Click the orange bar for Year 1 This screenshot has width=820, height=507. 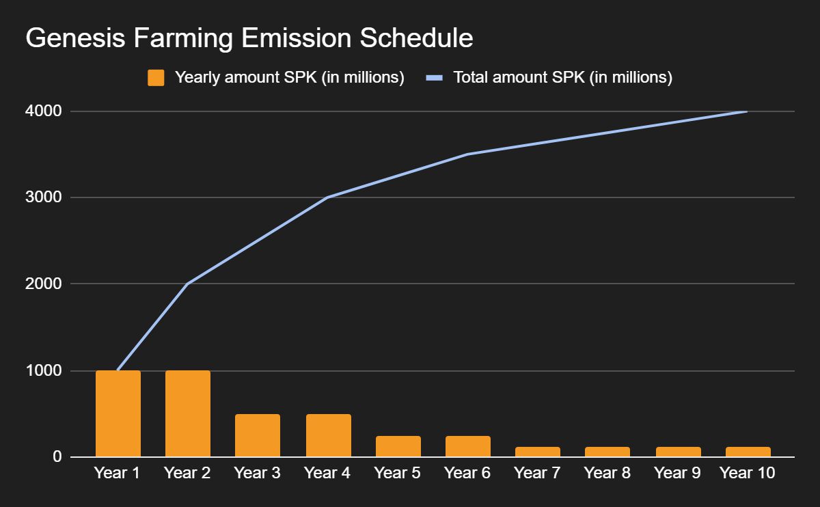[118, 413]
